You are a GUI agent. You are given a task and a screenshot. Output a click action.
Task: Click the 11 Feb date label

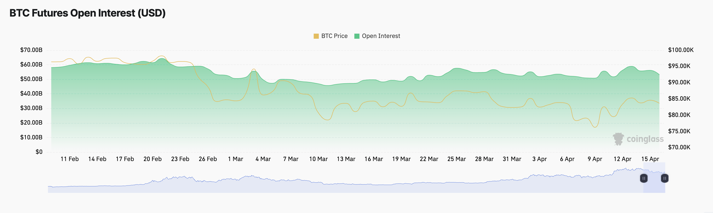pyautogui.click(x=70, y=159)
